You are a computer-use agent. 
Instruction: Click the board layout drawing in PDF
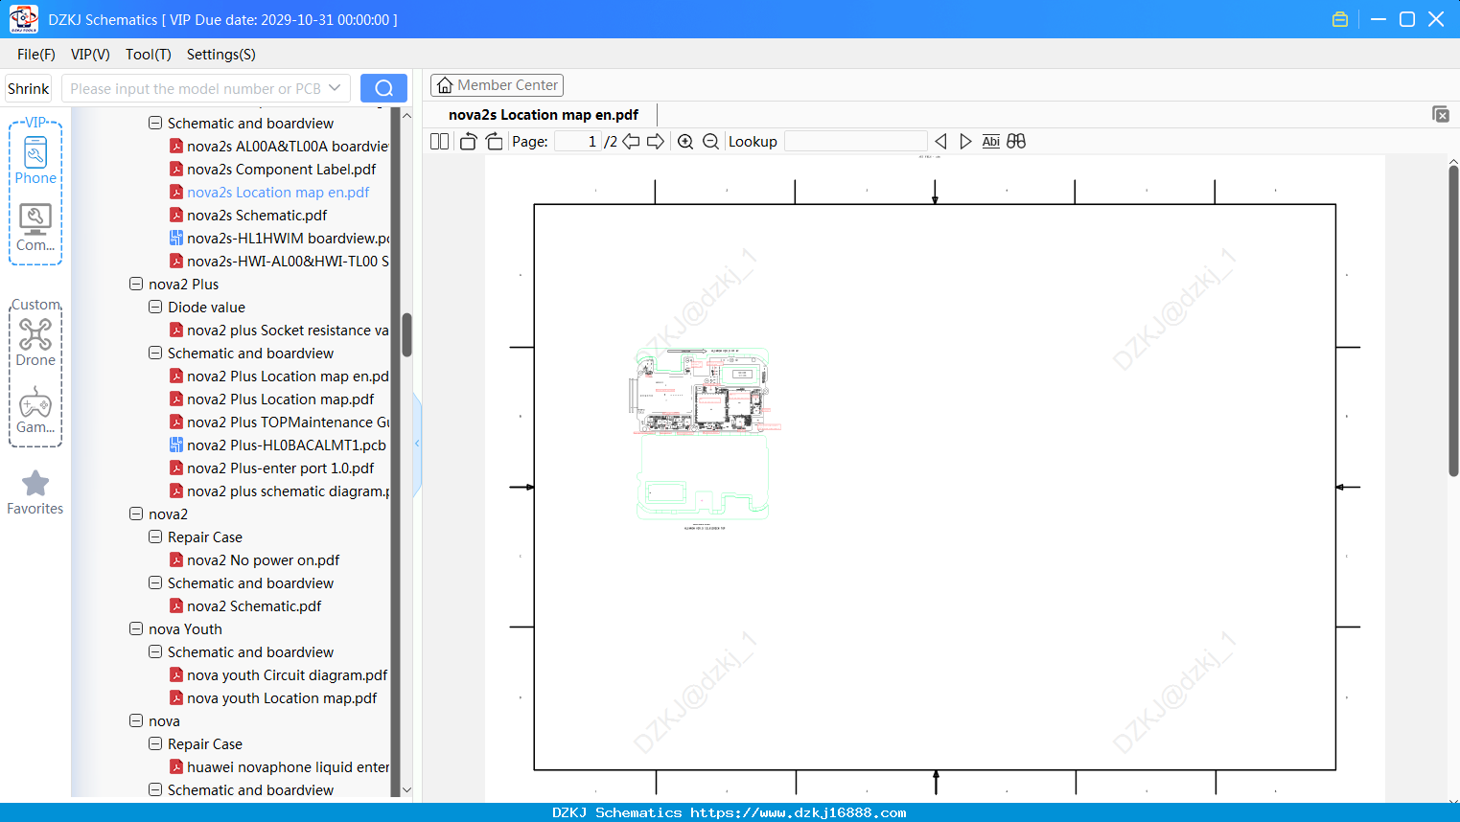point(703,438)
